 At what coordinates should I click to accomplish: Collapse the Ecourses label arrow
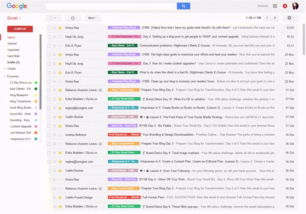click(5, 76)
